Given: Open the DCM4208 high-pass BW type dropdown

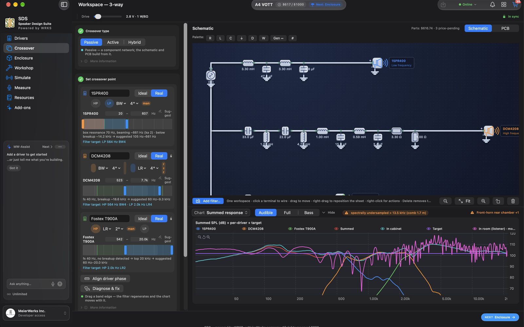Looking at the screenshot, I should 103,168.
